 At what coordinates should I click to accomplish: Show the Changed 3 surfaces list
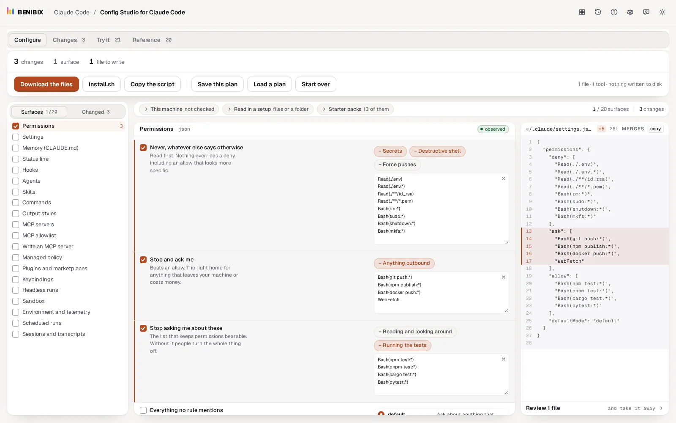click(x=96, y=112)
